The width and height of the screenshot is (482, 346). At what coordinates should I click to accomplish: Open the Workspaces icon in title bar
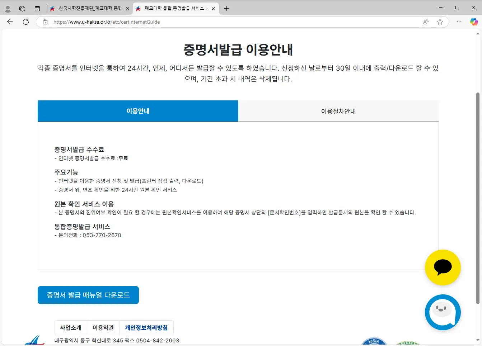(22, 9)
